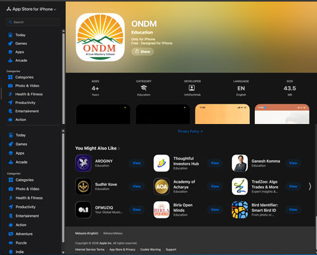
Task: Click the Indie category icon
Action: 11,252
